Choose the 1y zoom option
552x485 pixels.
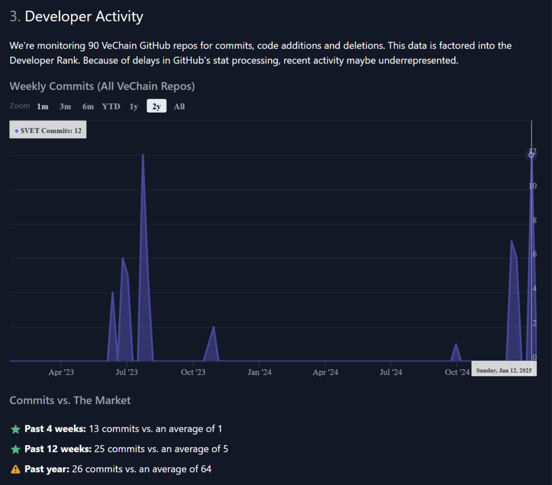pyautogui.click(x=134, y=106)
